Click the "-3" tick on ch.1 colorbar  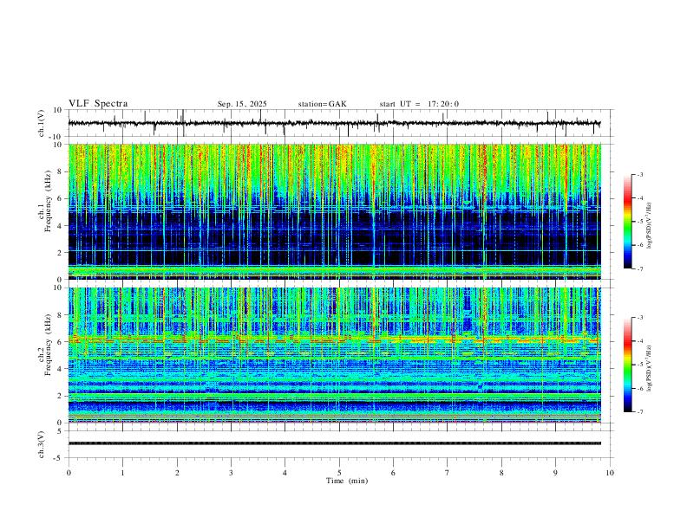639,174
